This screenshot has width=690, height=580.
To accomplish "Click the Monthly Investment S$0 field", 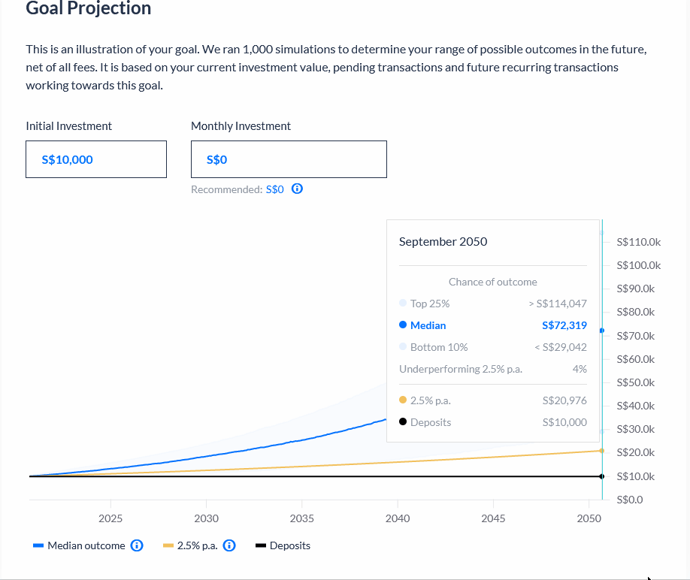I will point(289,159).
